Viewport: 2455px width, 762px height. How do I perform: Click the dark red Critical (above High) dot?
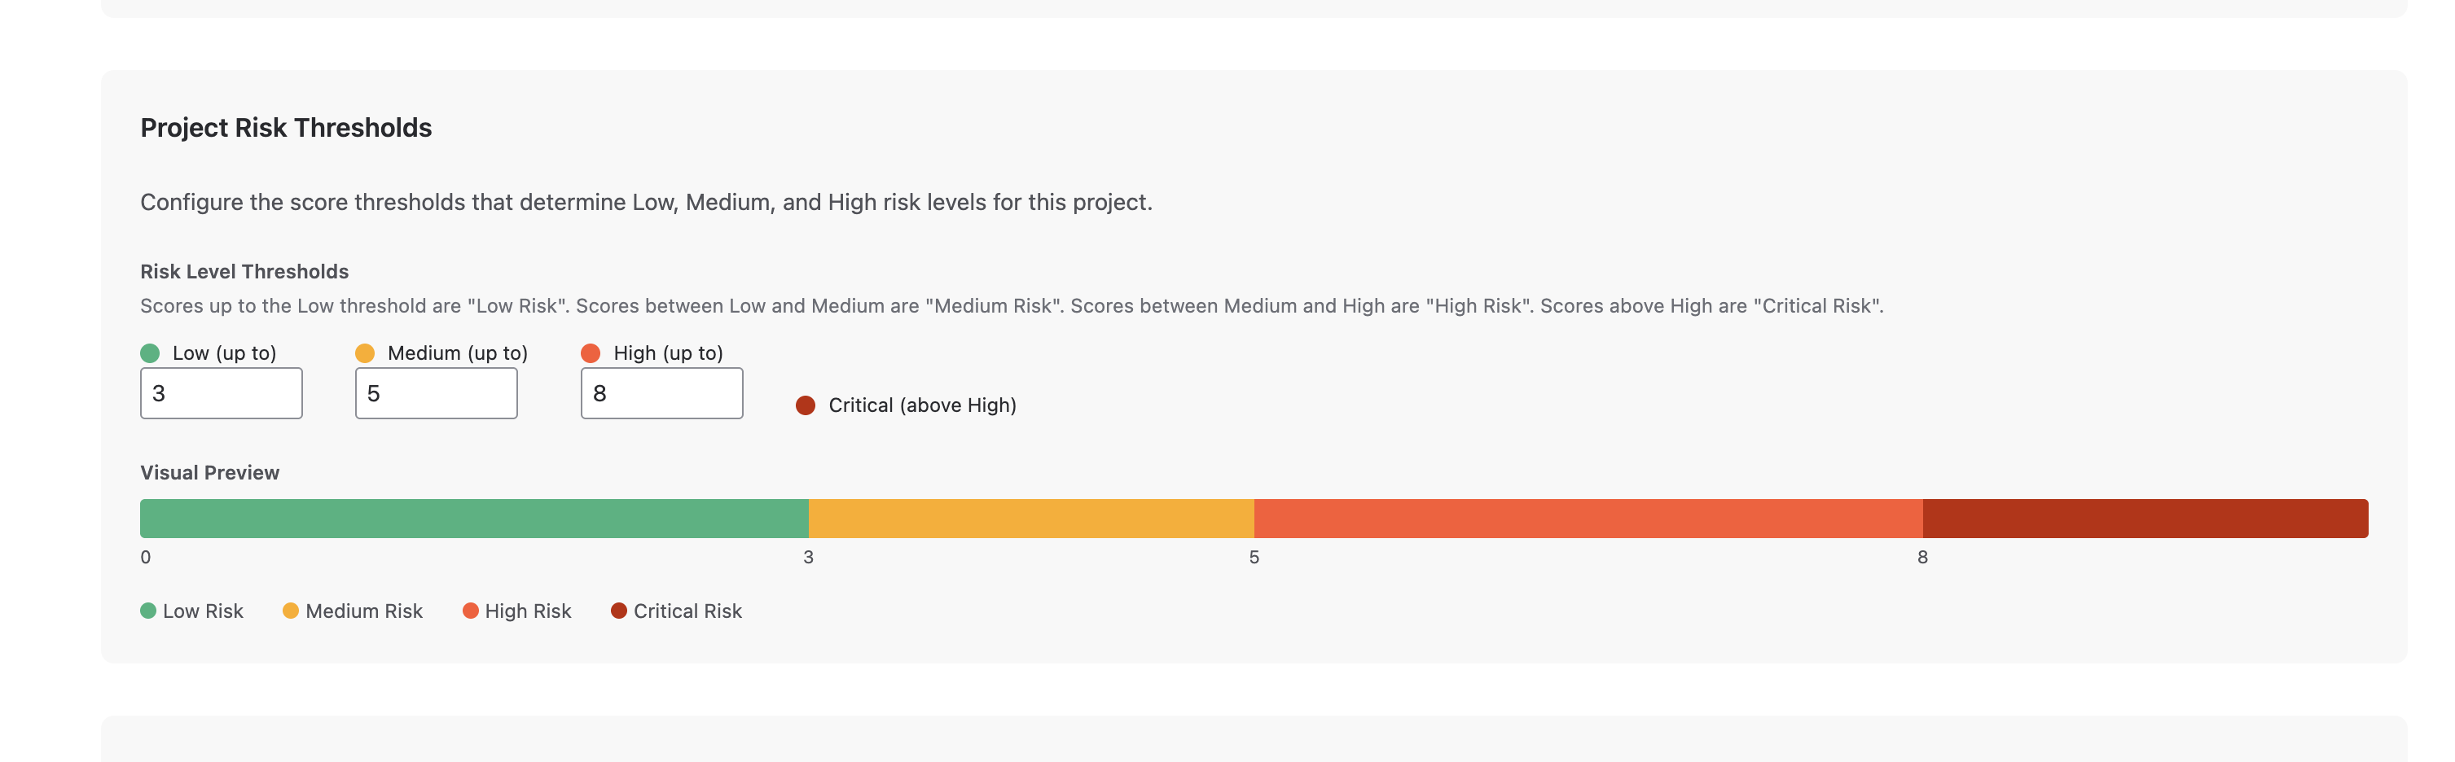(806, 405)
